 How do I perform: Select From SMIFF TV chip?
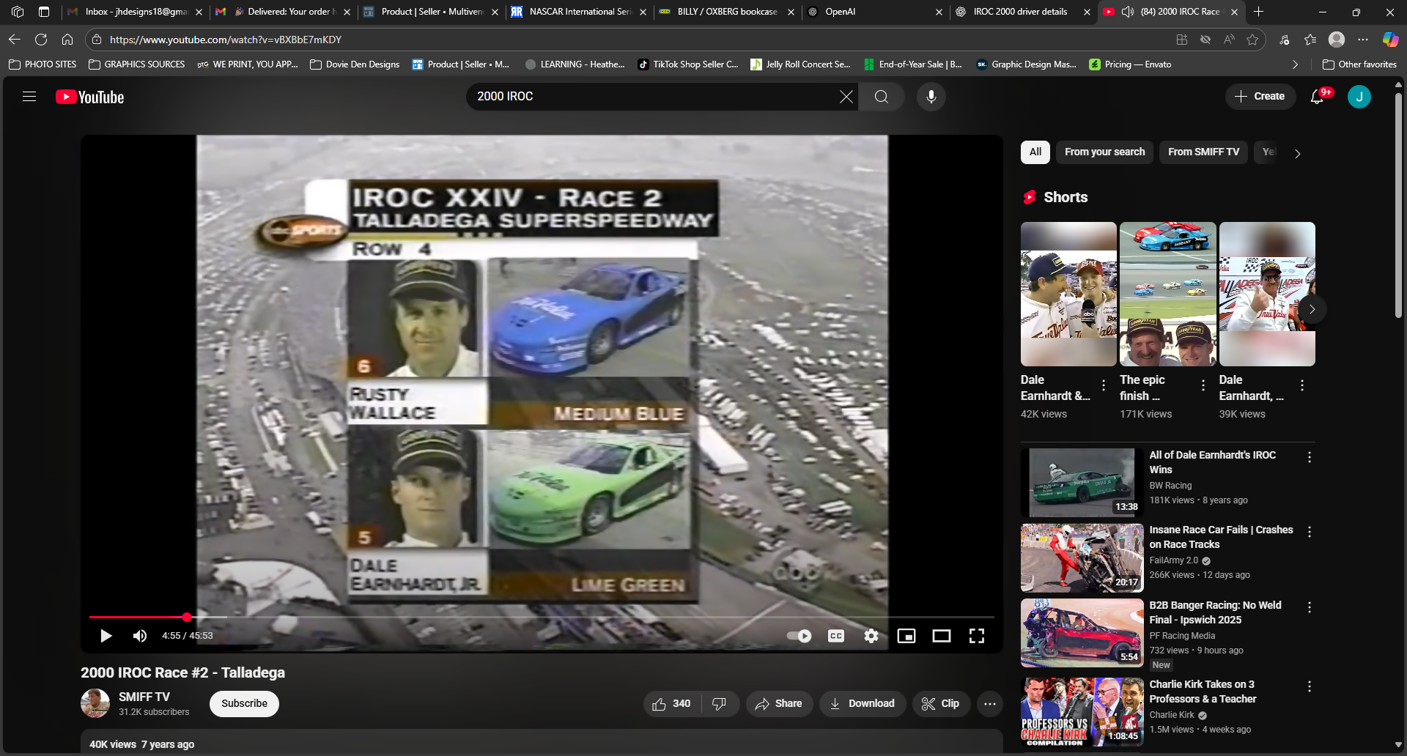1203,152
